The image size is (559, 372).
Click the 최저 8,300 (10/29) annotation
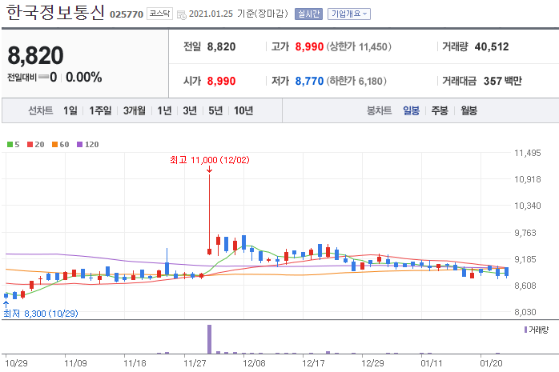click(41, 314)
